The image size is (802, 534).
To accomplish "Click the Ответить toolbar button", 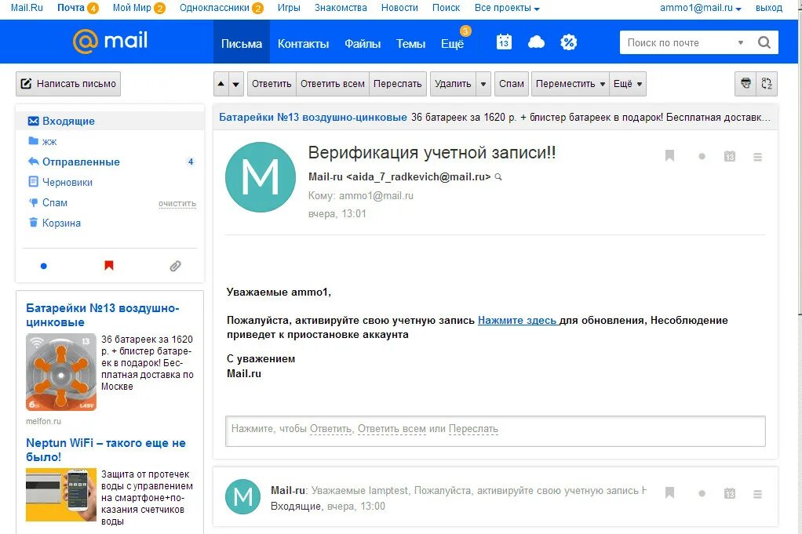I will pos(272,84).
